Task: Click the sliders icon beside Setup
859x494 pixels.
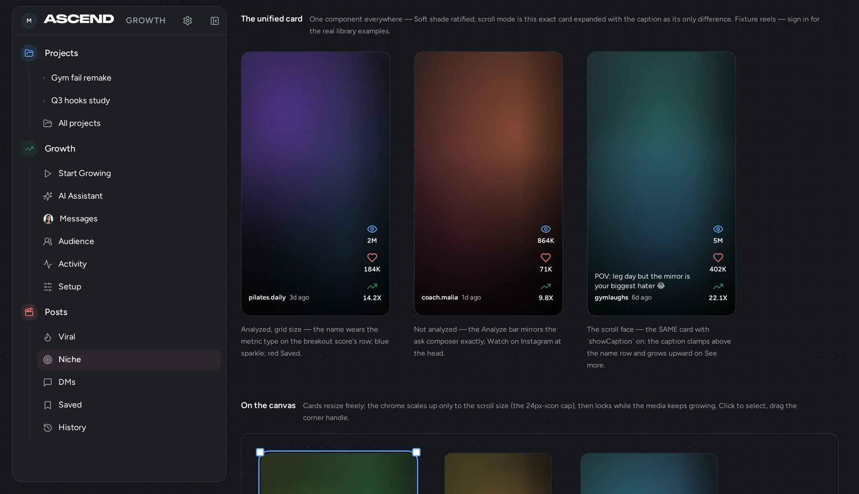Action: click(x=48, y=287)
